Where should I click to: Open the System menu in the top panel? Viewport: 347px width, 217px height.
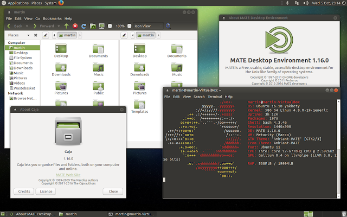[x=50, y=3]
